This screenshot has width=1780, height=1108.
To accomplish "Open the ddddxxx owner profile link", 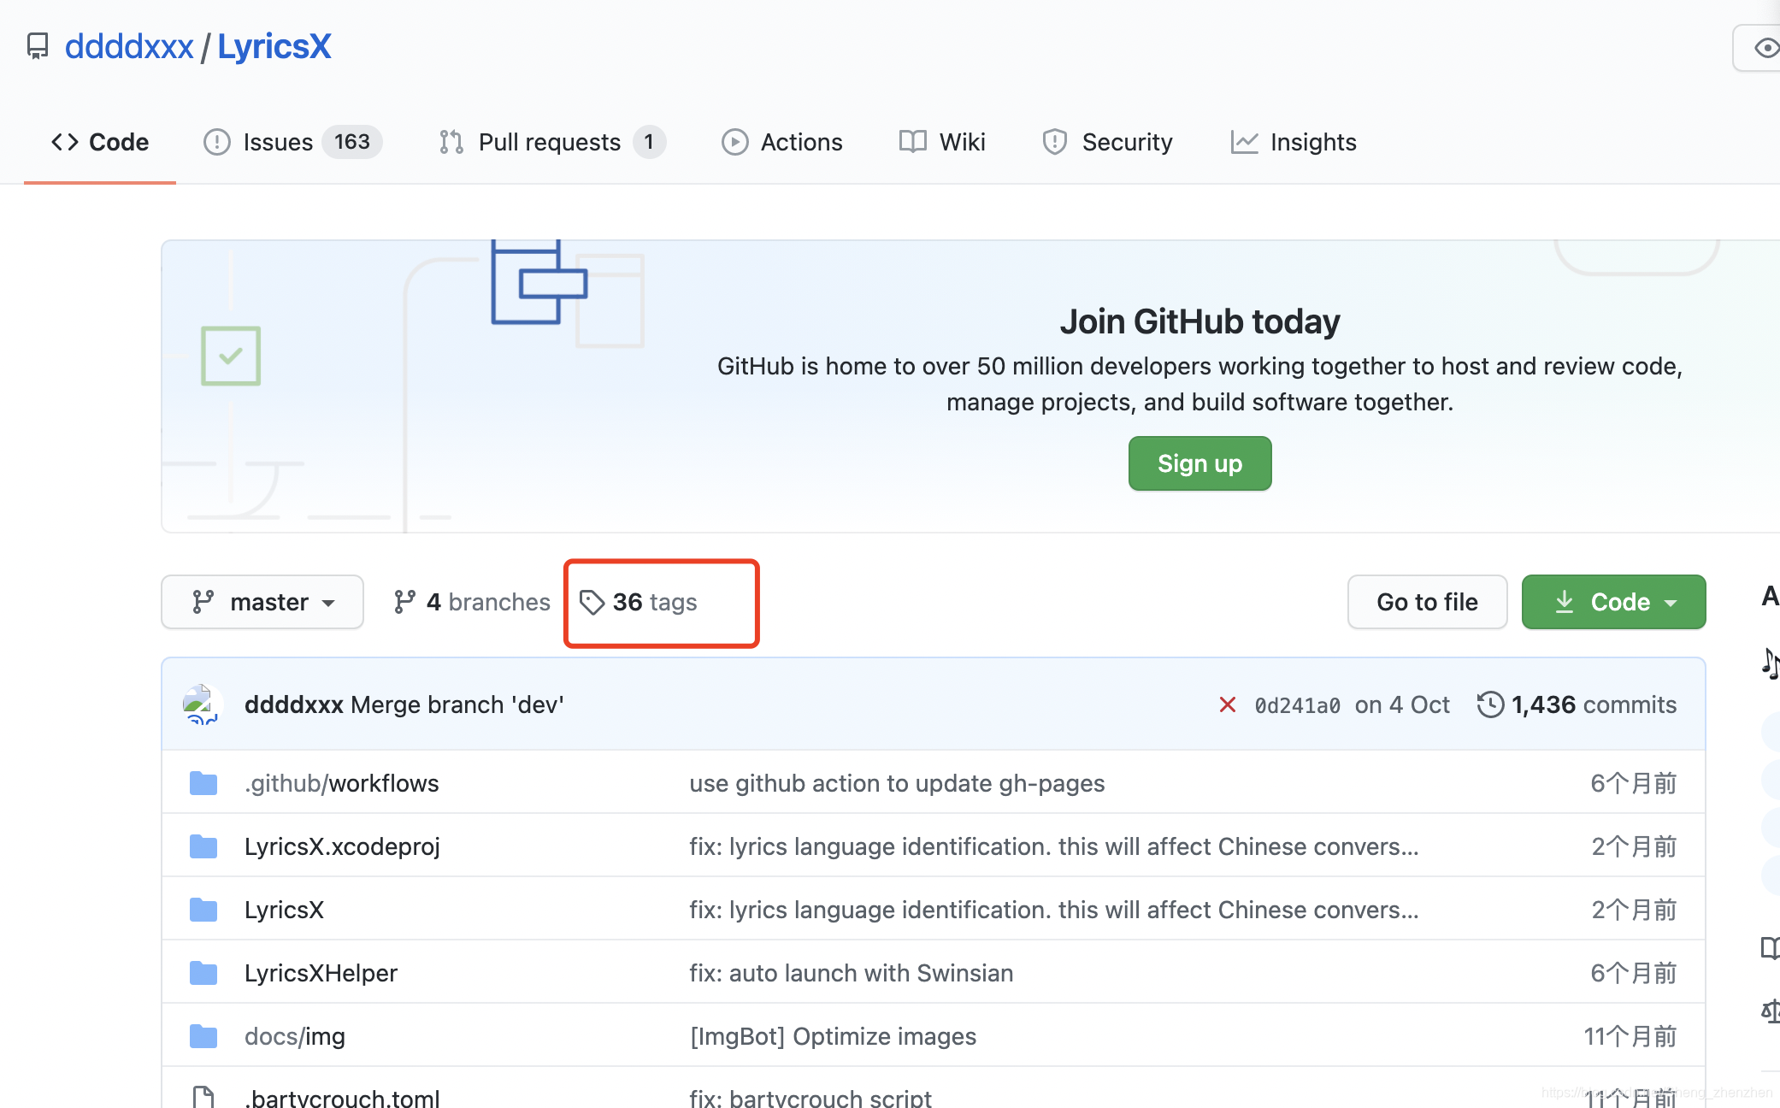I will [129, 46].
